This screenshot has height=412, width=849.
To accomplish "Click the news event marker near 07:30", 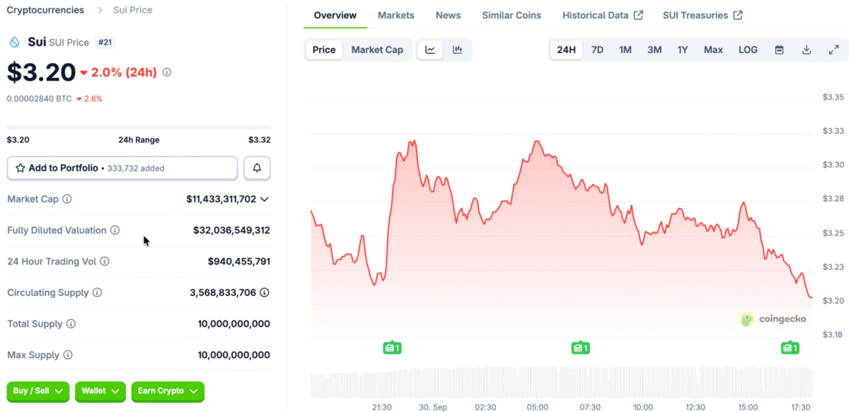I will pos(580,347).
